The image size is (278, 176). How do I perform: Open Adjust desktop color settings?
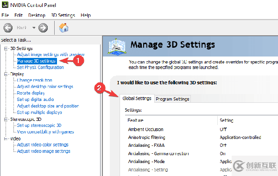point(45,87)
